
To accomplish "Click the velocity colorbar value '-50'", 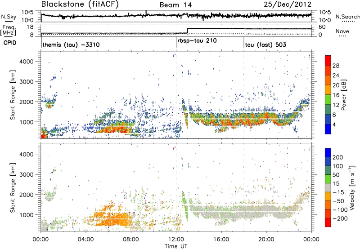I will coord(338,201).
